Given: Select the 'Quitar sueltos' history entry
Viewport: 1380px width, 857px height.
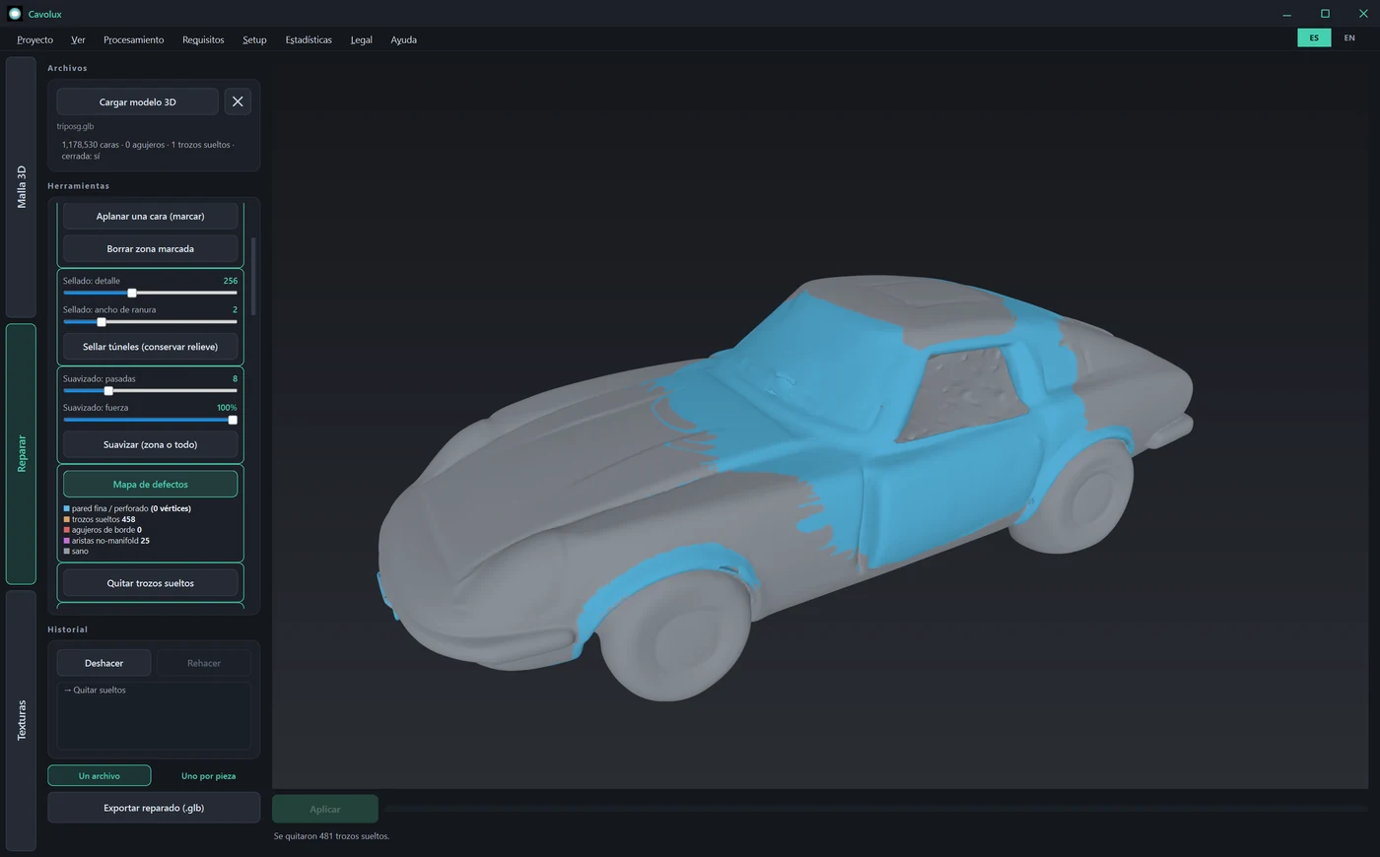Looking at the screenshot, I should [96, 690].
